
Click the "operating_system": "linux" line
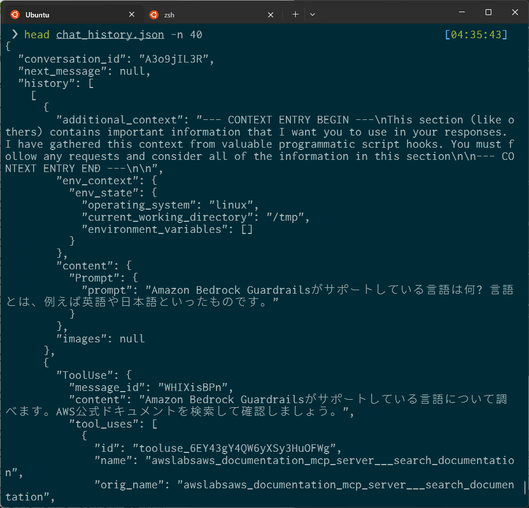point(170,205)
